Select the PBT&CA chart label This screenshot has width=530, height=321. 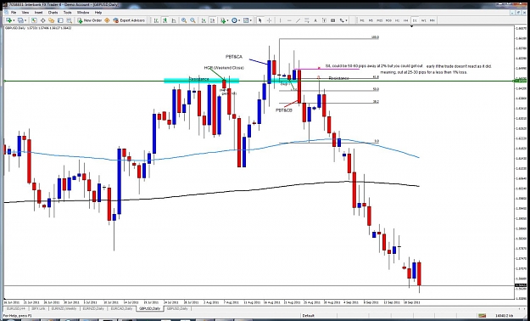pos(234,57)
